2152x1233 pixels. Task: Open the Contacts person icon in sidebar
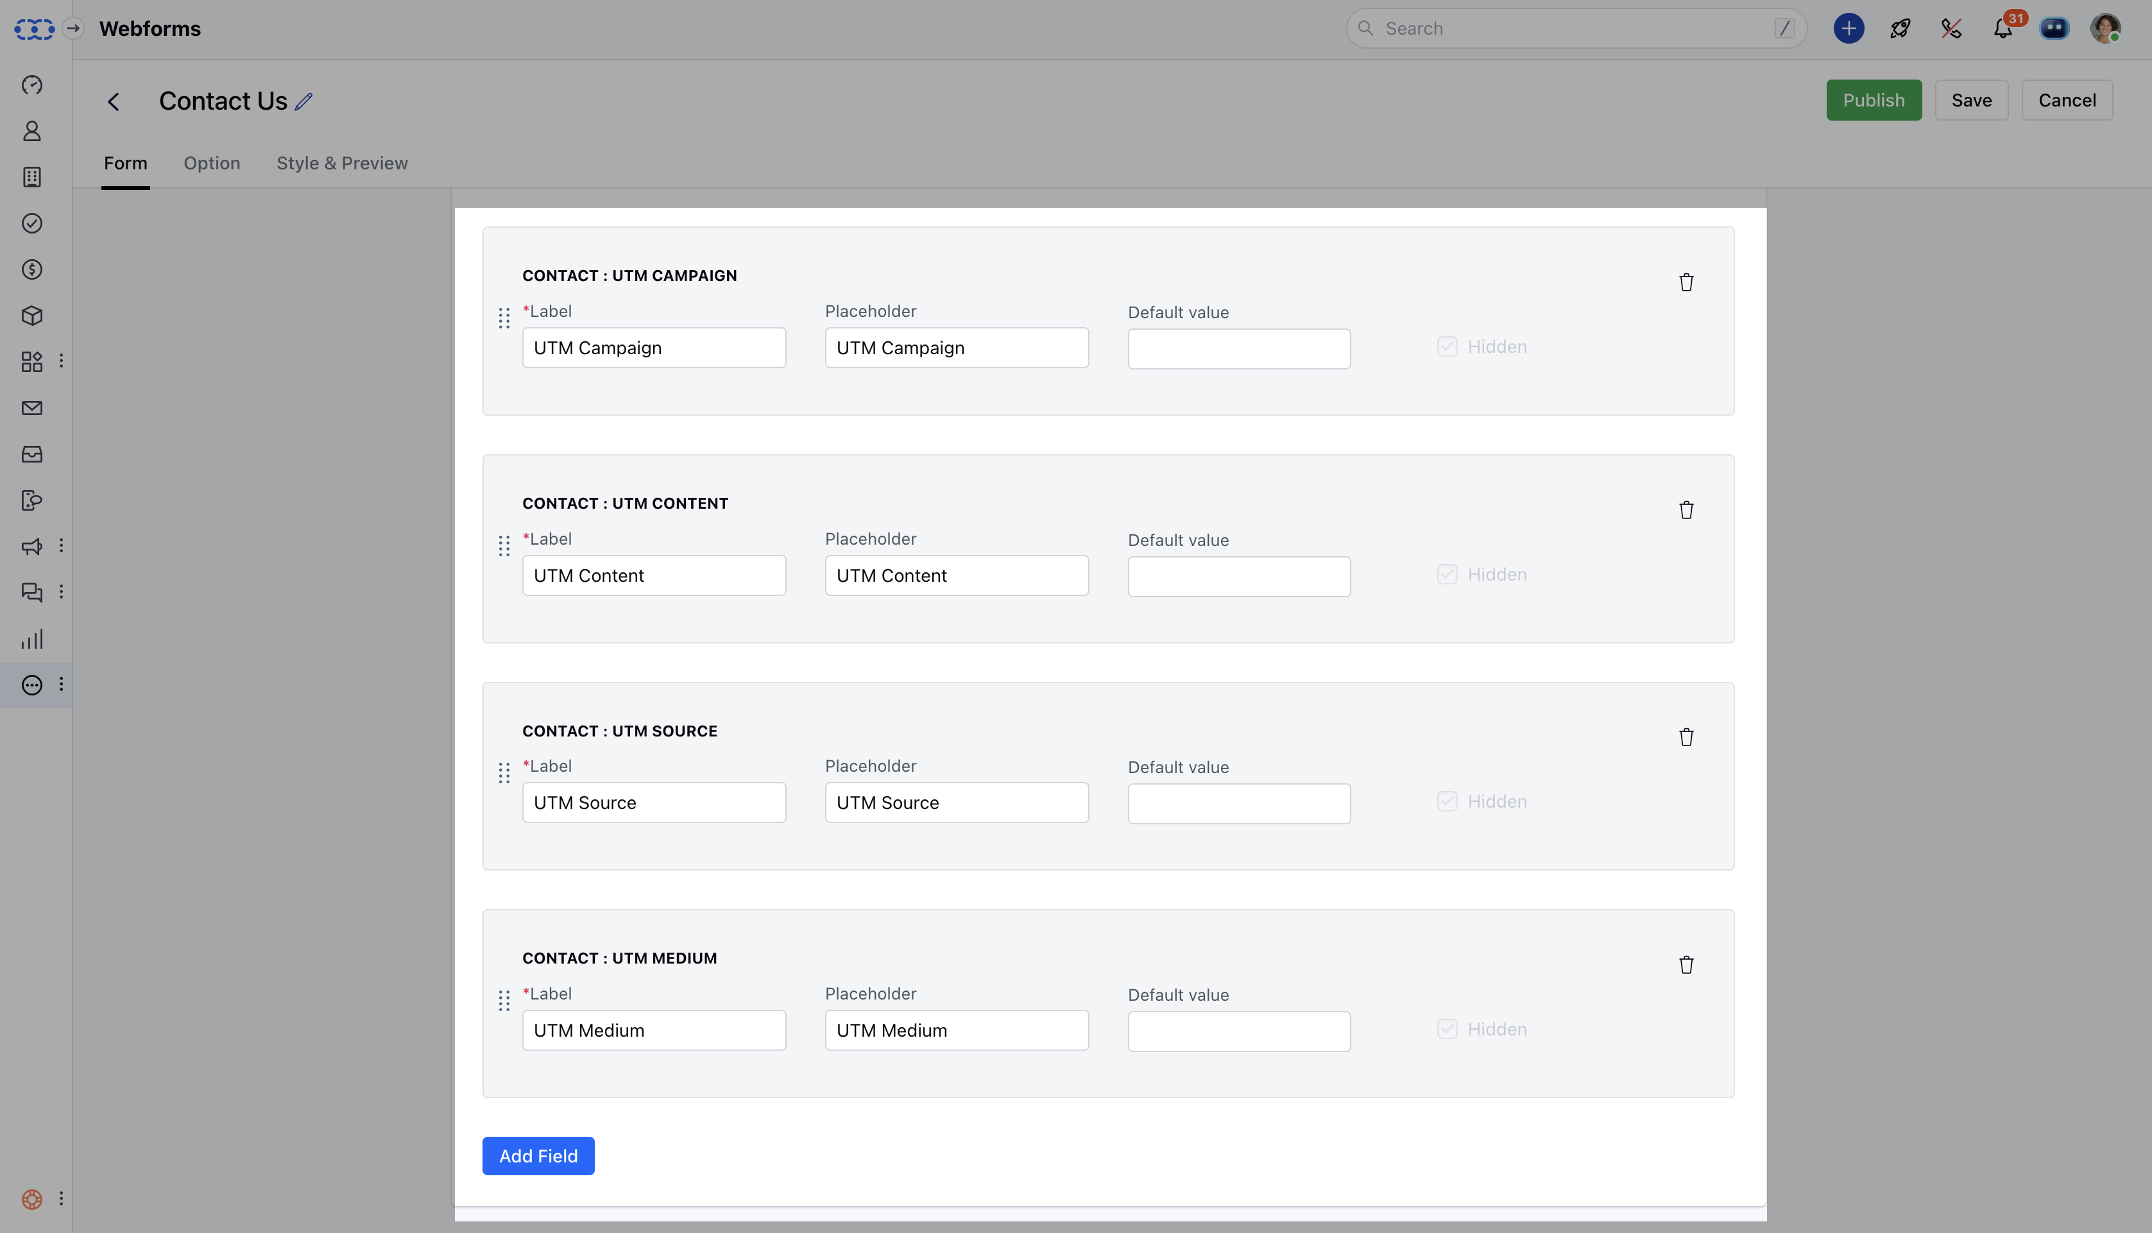click(x=32, y=132)
